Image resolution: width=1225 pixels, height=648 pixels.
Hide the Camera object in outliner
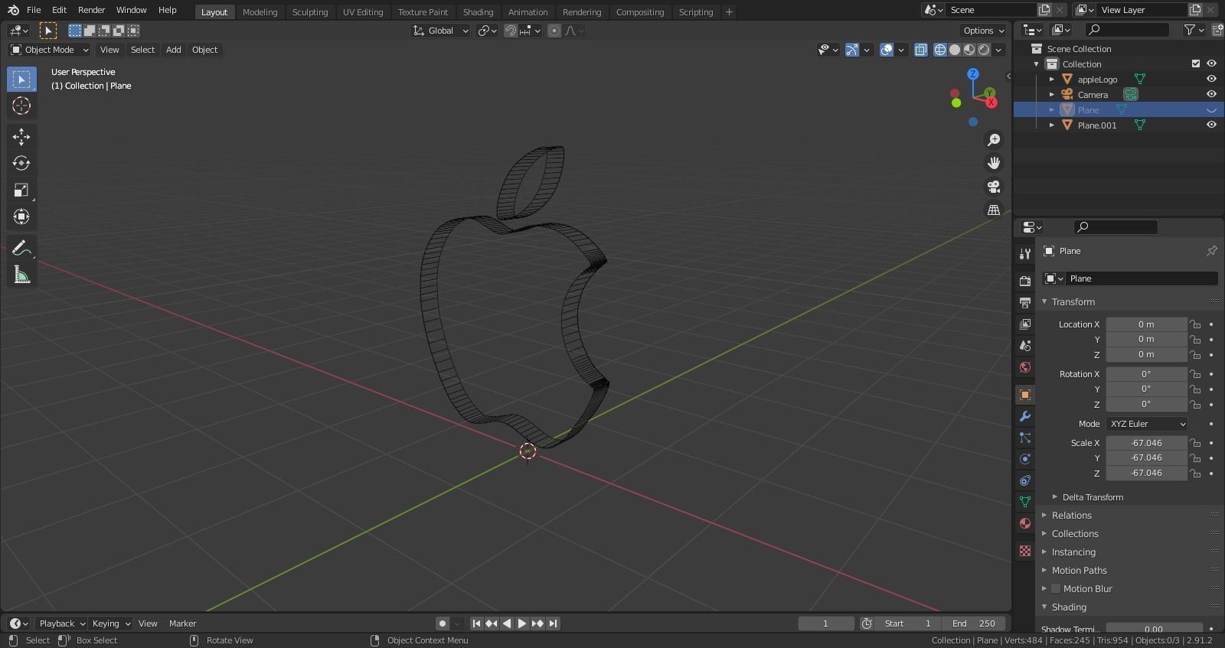[x=1211, y=95]
